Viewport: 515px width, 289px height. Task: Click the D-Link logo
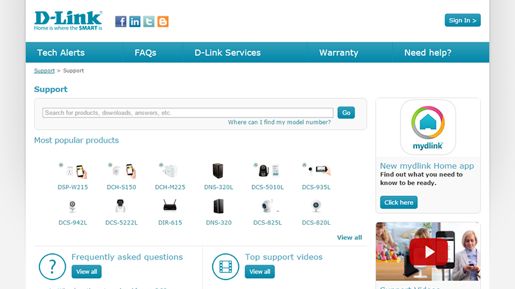(x=68, y=21)
